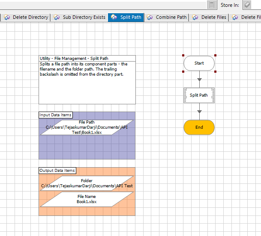
Task: Click the page icon on the Delete Files tab
Action: tap(195, 18)
